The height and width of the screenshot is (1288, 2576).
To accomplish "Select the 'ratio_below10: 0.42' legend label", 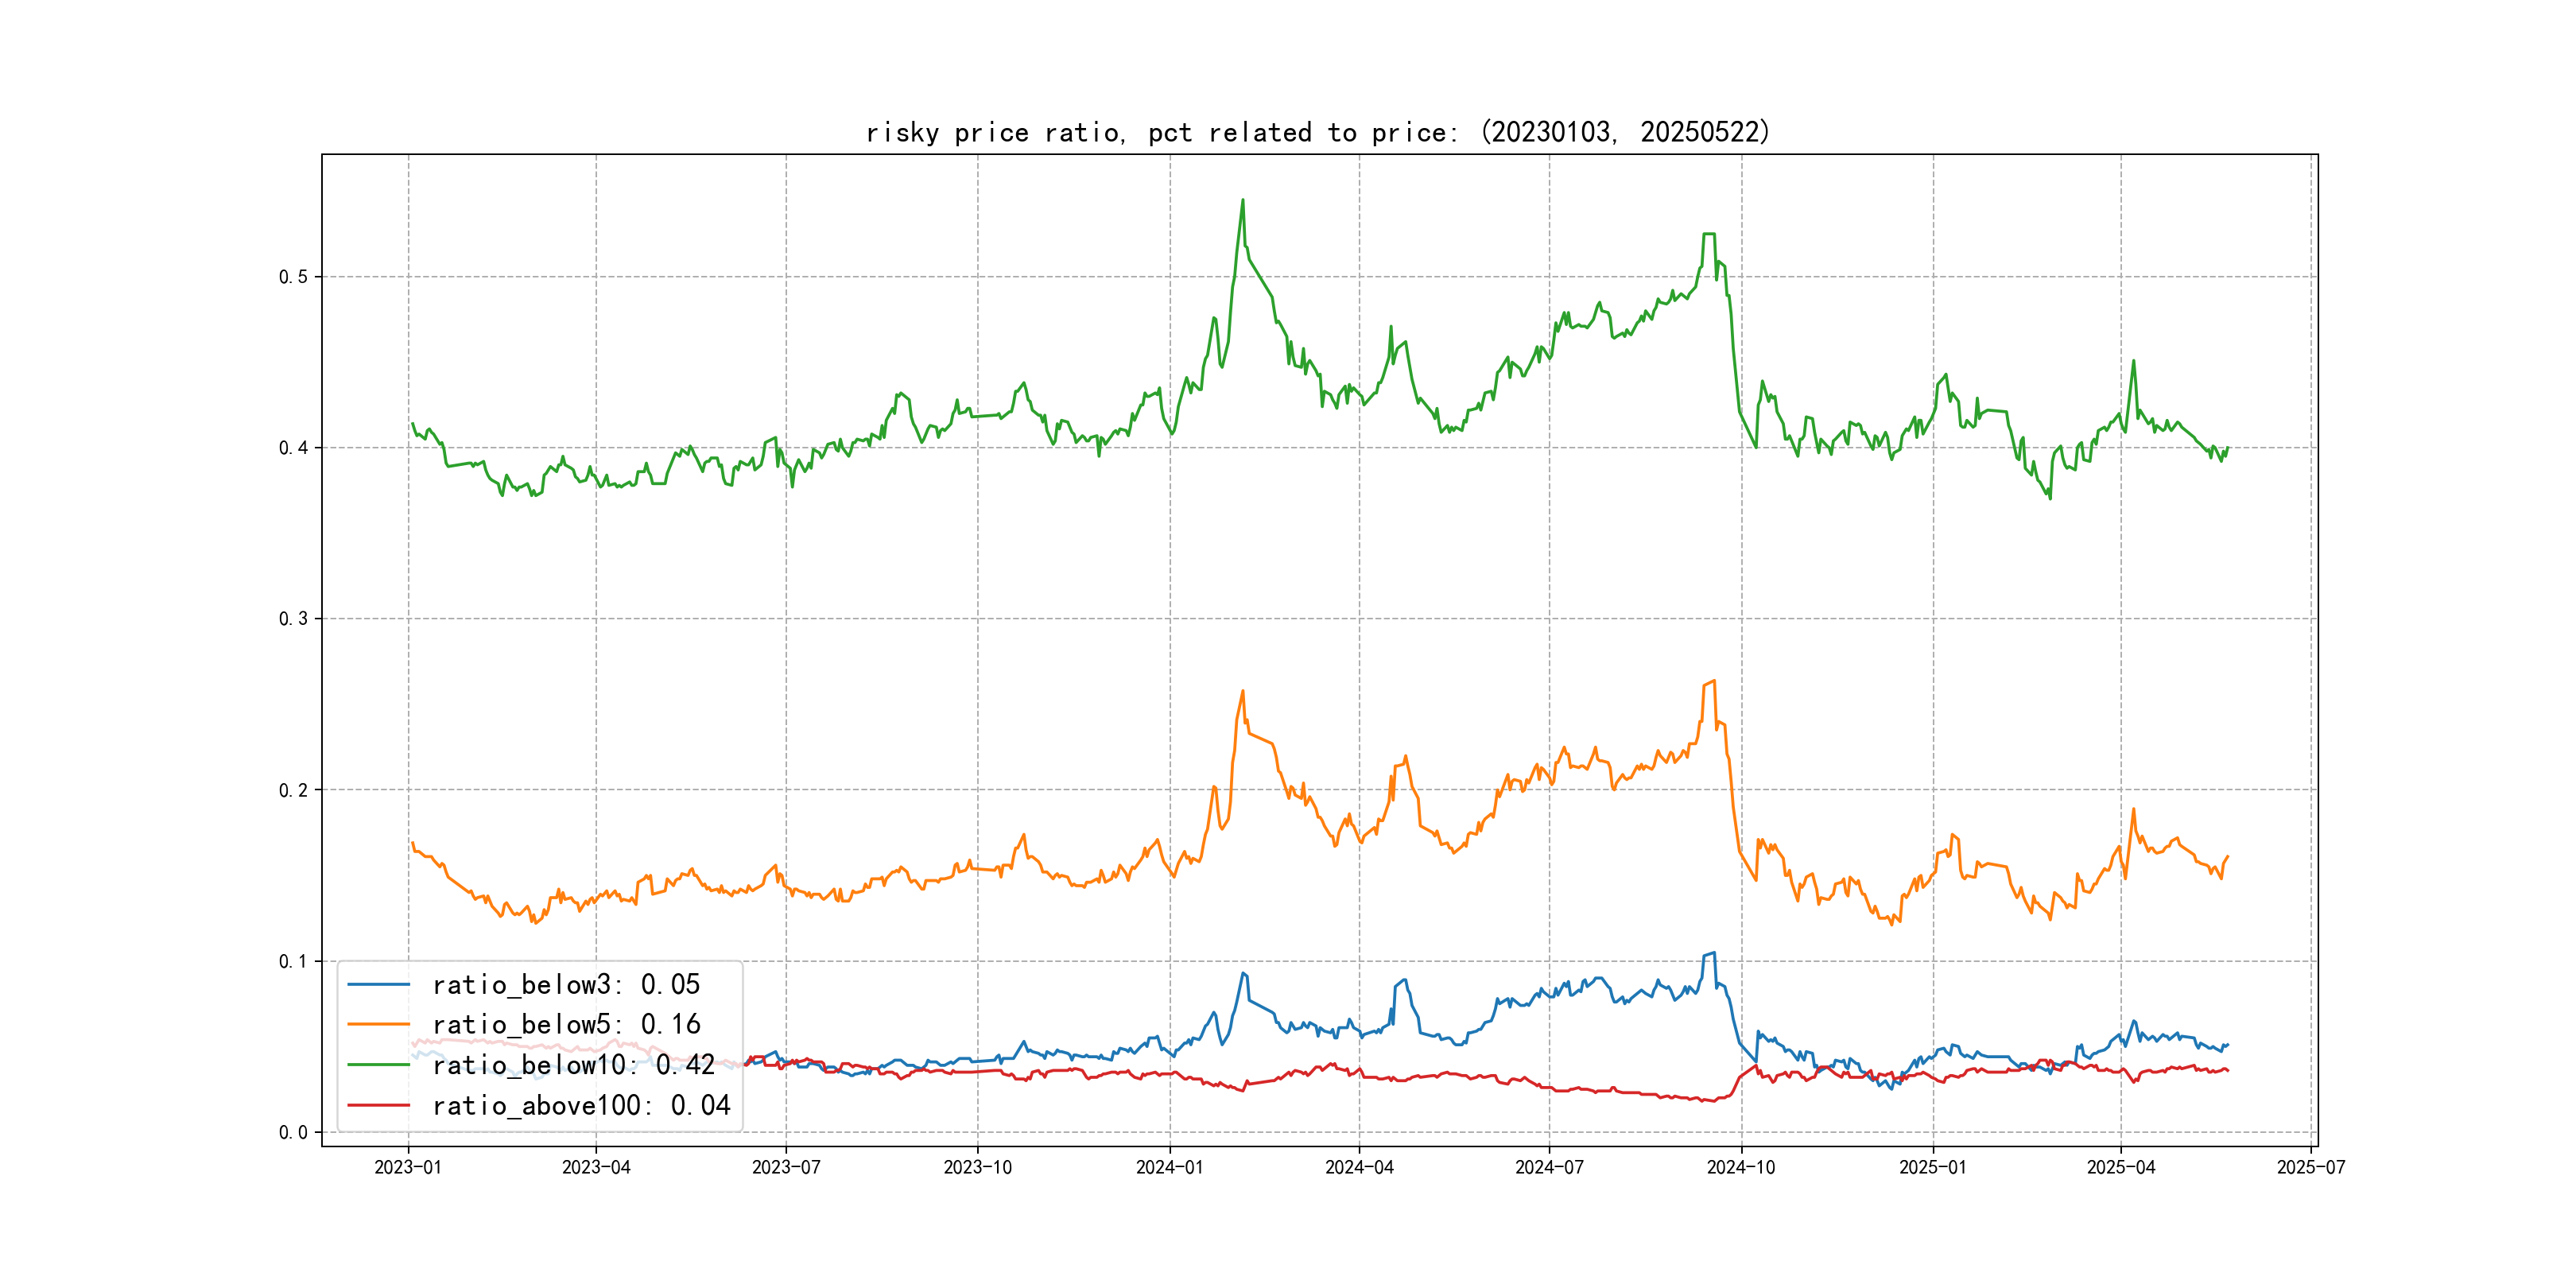I will pyautogui.click(x=573, y=1065).
